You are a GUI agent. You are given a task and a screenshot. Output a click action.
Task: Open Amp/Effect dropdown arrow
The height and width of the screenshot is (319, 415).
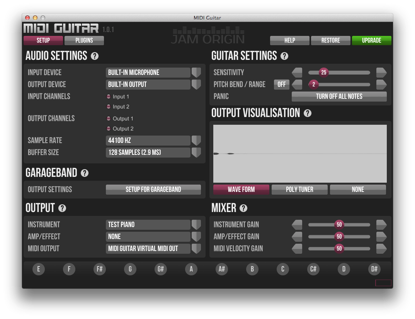(196, 236)
